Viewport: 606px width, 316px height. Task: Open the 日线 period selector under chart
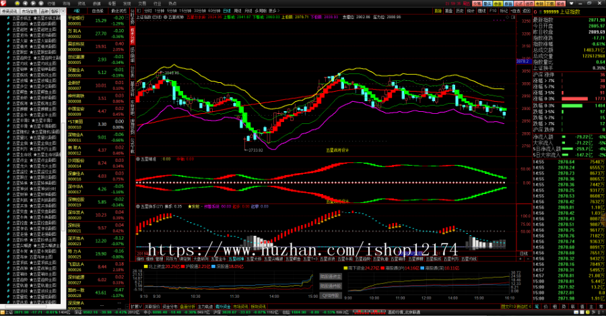(524, 253)
